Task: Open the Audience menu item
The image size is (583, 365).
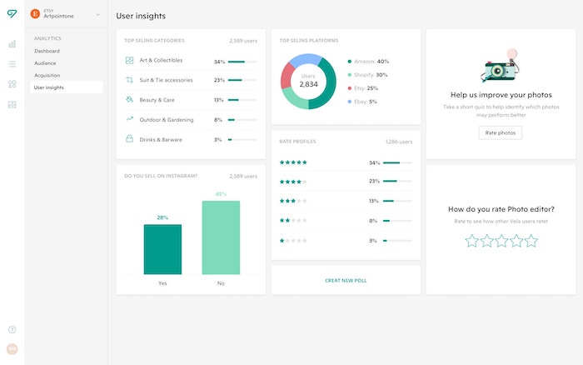Action: click(x=45, y=63)
